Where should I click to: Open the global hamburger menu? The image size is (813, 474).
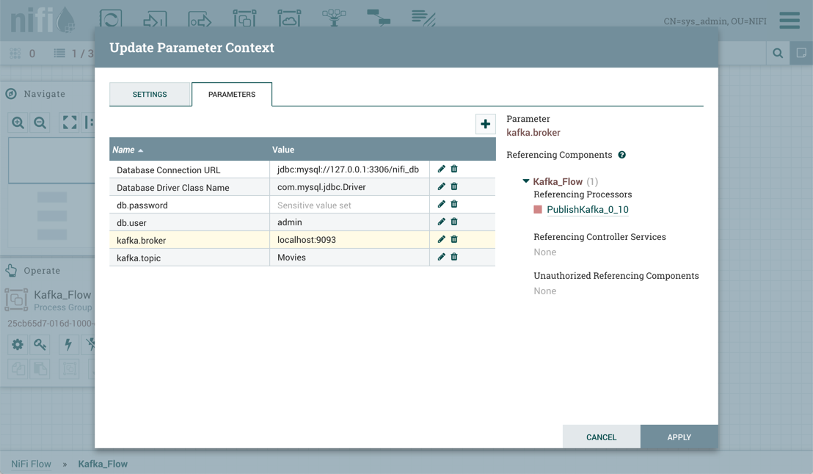tap(790, 21)
